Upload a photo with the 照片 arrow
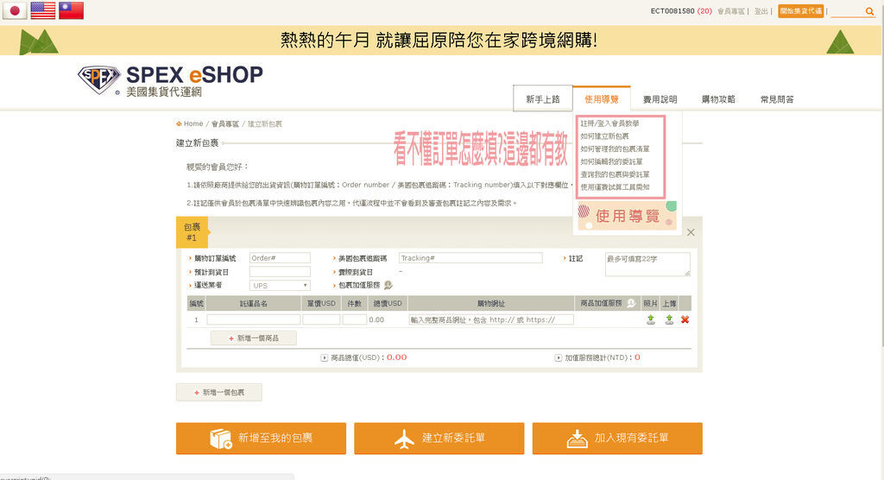 (651, 319)
